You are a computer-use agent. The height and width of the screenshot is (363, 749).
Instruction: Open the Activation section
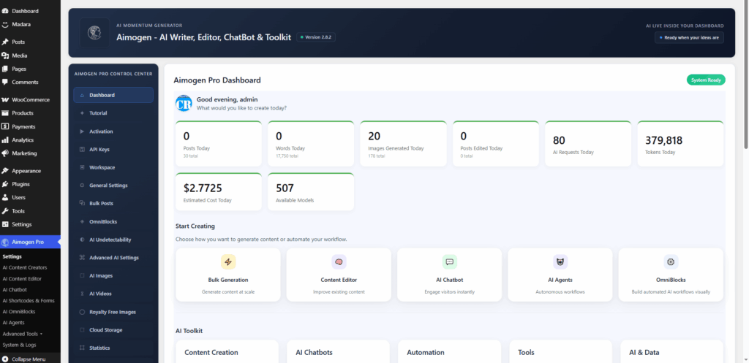(x=113, y=131)
